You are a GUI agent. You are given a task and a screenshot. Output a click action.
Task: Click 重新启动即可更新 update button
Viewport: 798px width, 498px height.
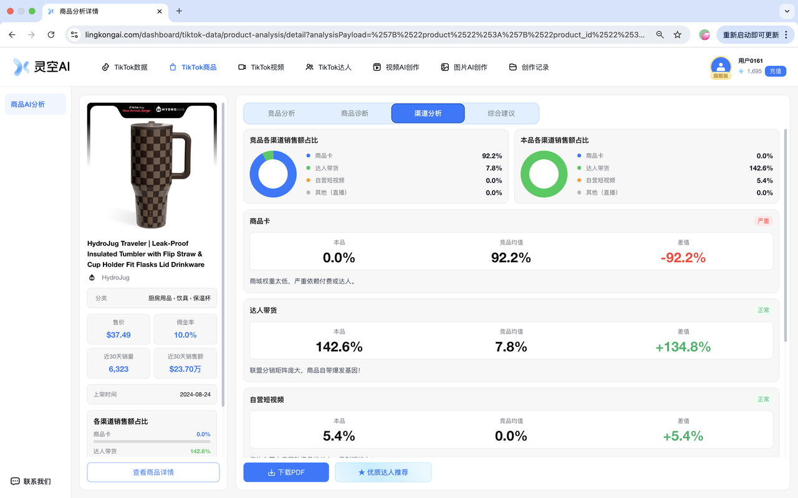(751, 35)
